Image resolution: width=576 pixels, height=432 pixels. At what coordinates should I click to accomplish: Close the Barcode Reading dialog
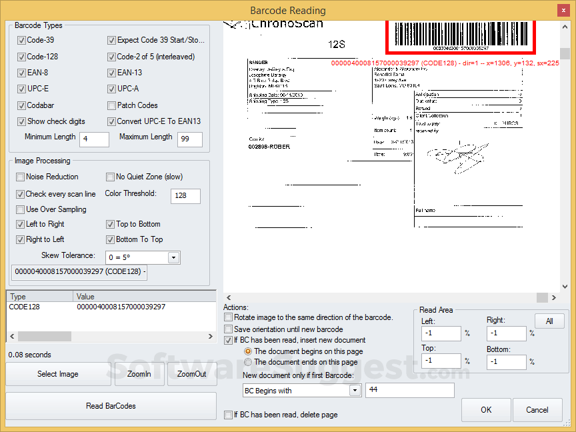click(x=563, y=11)
